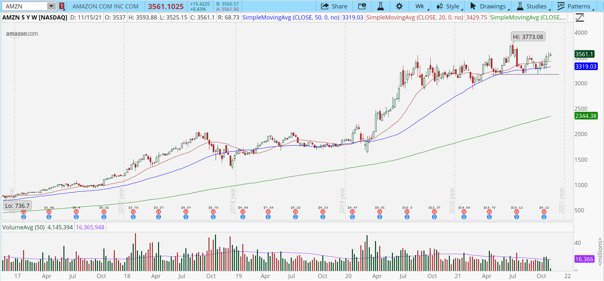The height and width of the screenshot is (281, 604).
Task: Click the ask value A: 3561.90
Action: coord(227,9)
